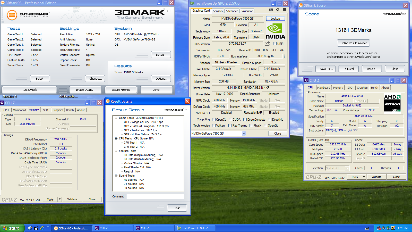The width and height of the screenshot is (412, 232).
Task: Open the Online ResultBrowser
Action: pyautogui.click(x=354, y=43)
